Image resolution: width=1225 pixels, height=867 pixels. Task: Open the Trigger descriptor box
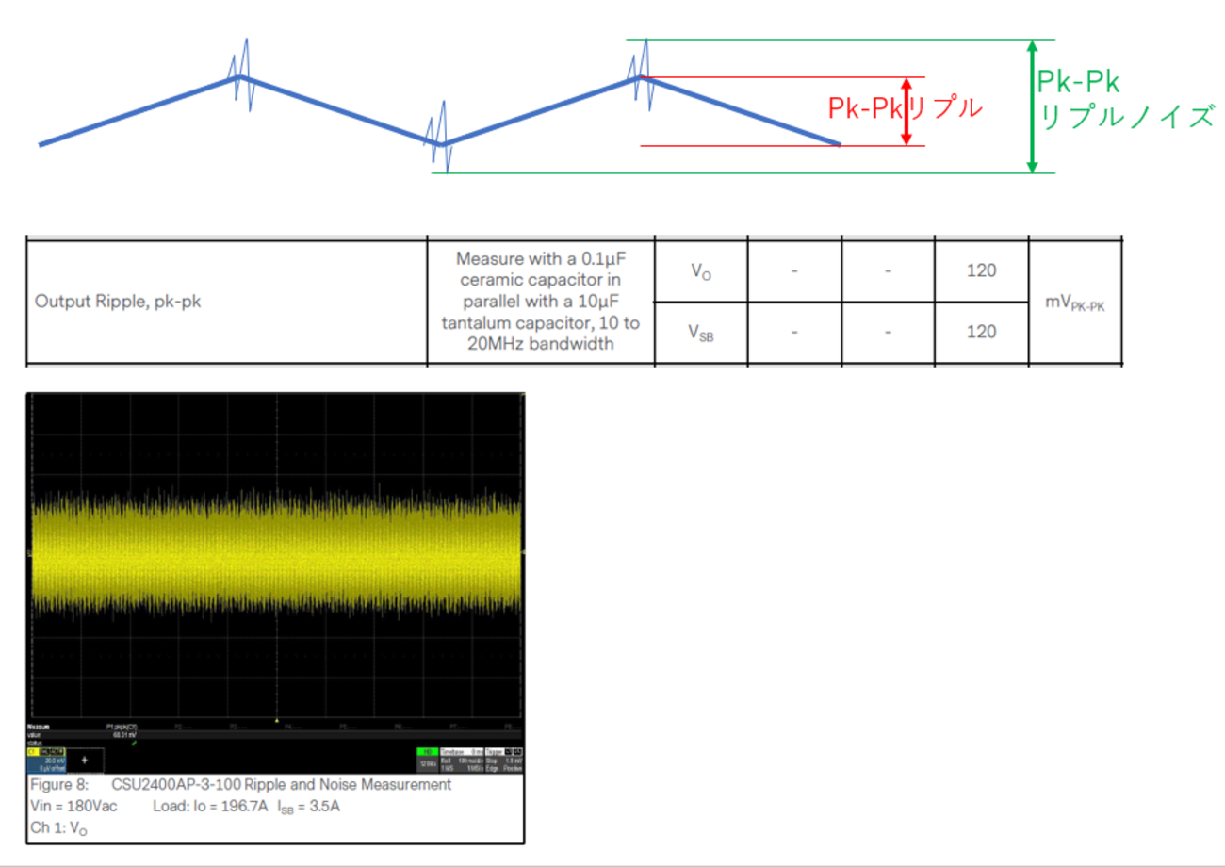click(504, 760)
